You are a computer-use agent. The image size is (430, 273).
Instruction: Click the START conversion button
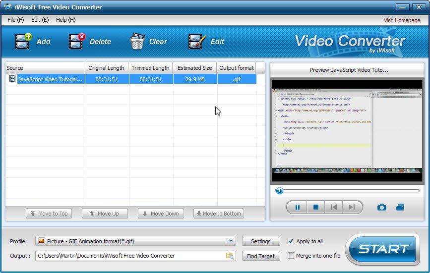pos(383,249)
